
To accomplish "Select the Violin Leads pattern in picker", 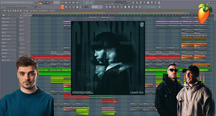I will 9,36.
